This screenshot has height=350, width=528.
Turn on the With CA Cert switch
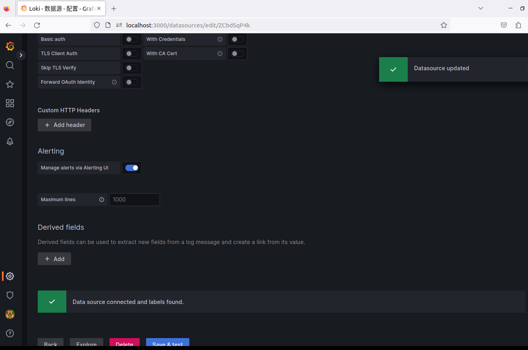(x=237, y=54)
